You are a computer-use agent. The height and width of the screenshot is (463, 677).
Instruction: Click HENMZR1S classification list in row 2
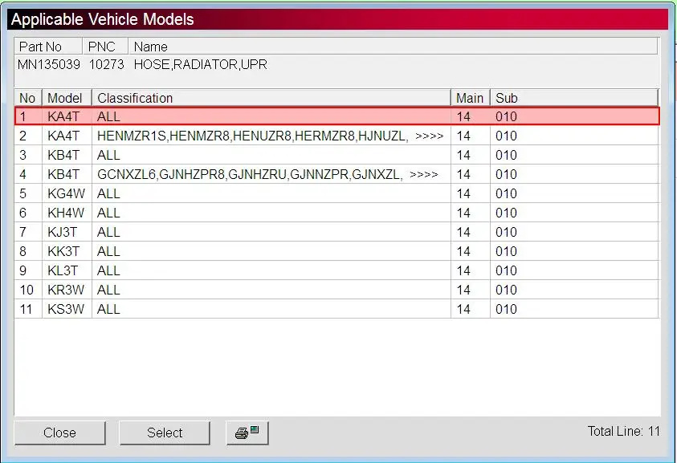coord(253,136)
